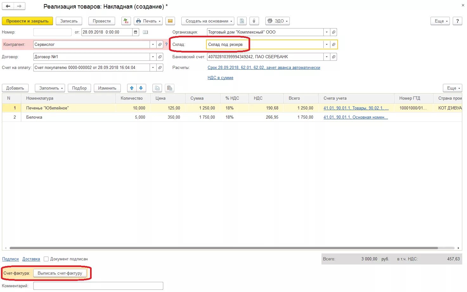Expand the Счет на оплату dropdown

153,68
